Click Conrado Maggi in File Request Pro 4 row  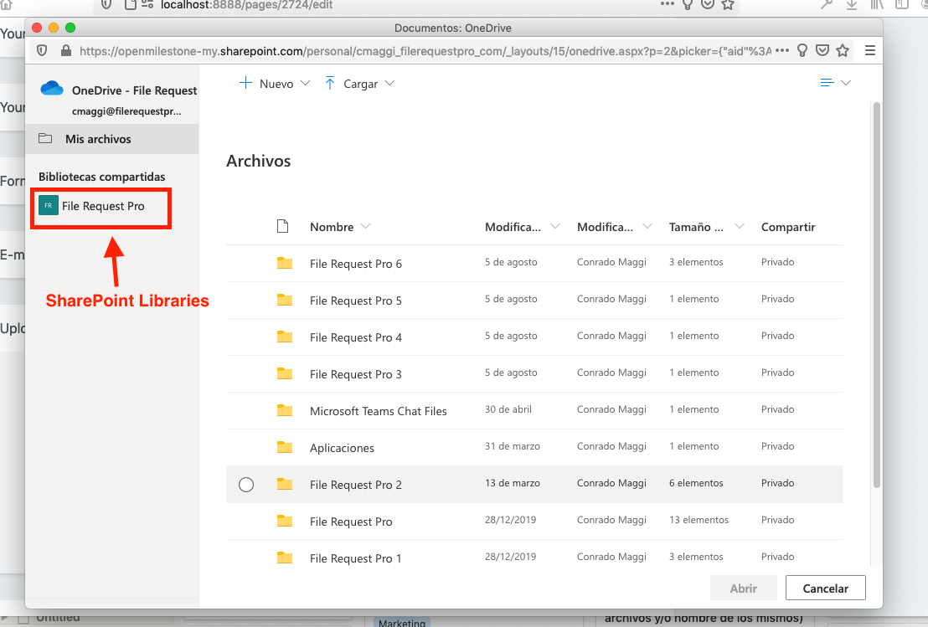tap(611, 336)
